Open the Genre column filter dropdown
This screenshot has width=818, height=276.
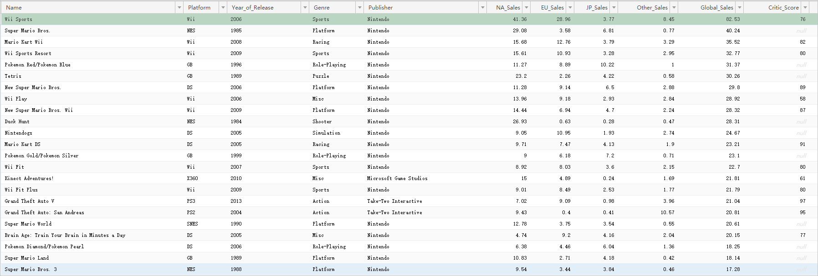point(359,7)
